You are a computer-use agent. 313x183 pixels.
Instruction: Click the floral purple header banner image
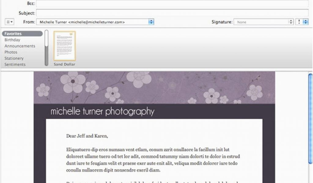(154, 88)
